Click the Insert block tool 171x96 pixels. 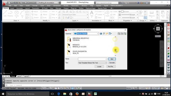[107, 14]
